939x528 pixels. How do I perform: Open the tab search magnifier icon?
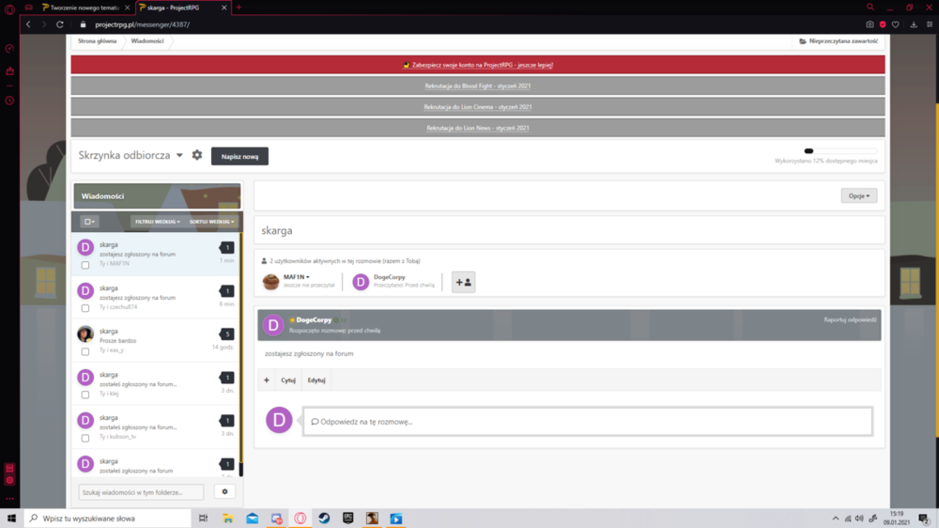pyautogui.click(x=870, y=8)
